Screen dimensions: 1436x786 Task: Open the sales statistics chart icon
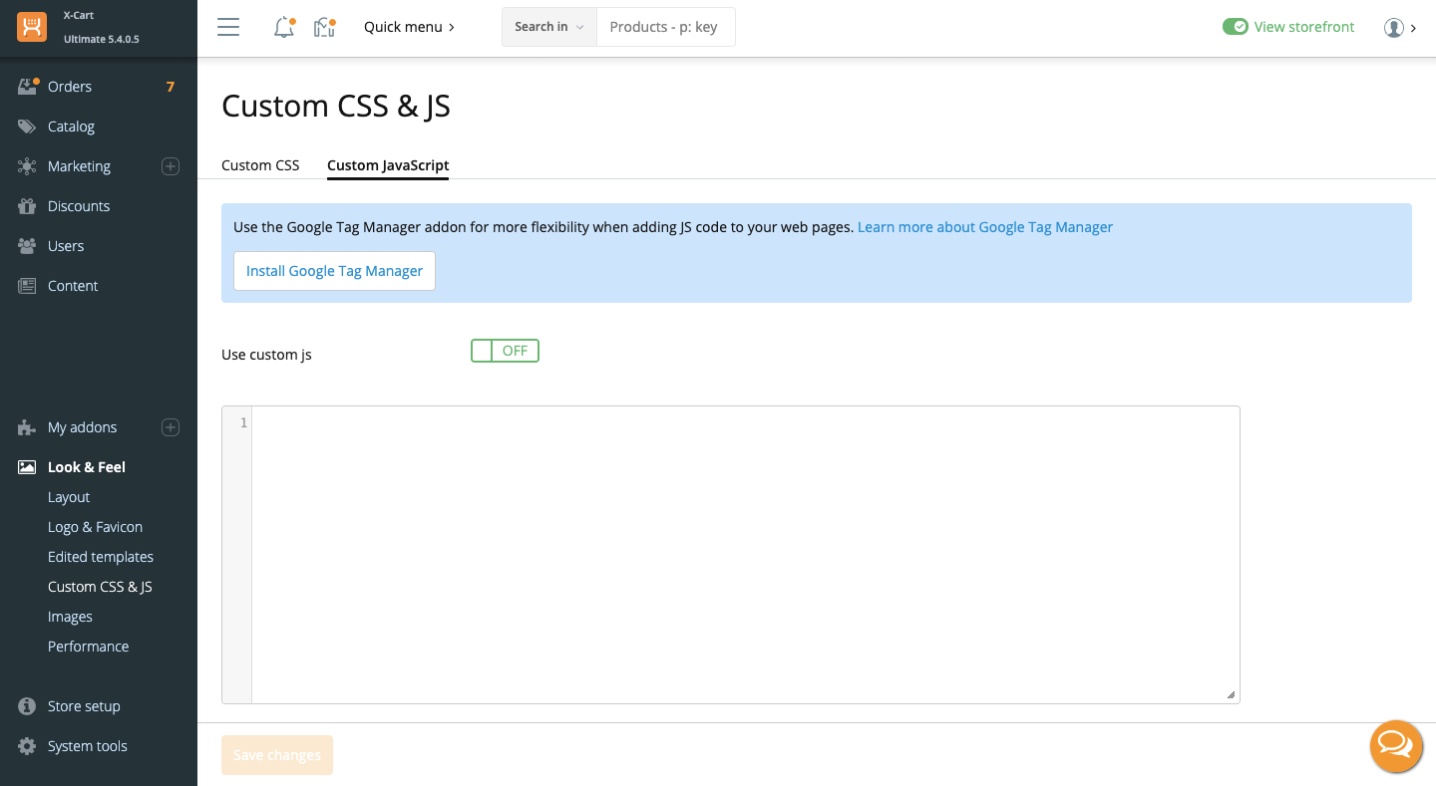click(324, 28)
